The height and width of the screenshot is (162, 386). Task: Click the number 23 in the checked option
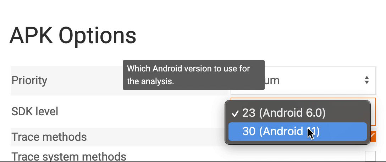[249, 113]
